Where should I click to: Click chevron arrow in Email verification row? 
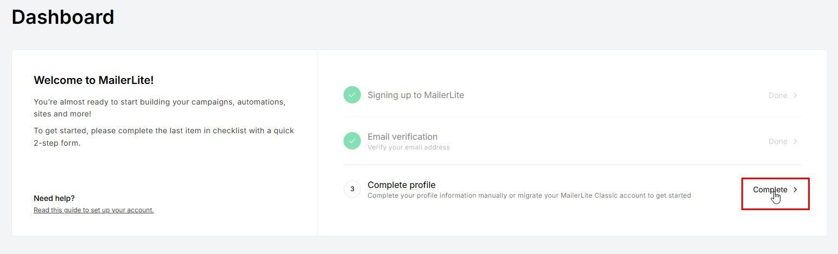[795, 141]
